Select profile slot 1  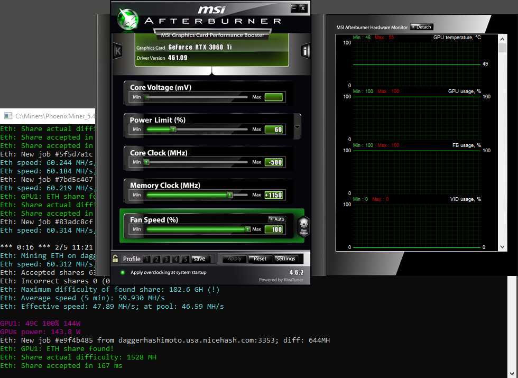(x=147, y=259)
